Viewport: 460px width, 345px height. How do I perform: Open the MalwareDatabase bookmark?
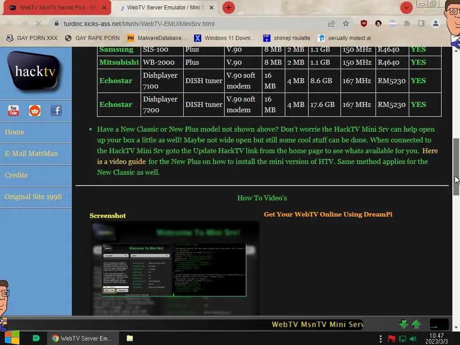tap(157, 38)
